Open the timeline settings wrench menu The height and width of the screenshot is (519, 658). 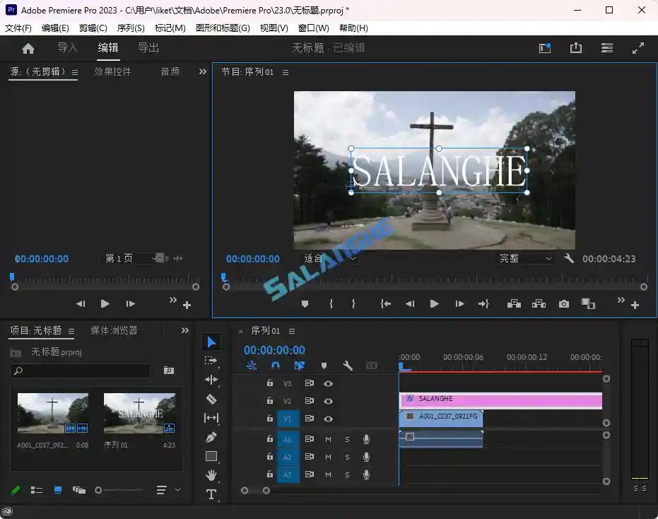click(347, 366)
